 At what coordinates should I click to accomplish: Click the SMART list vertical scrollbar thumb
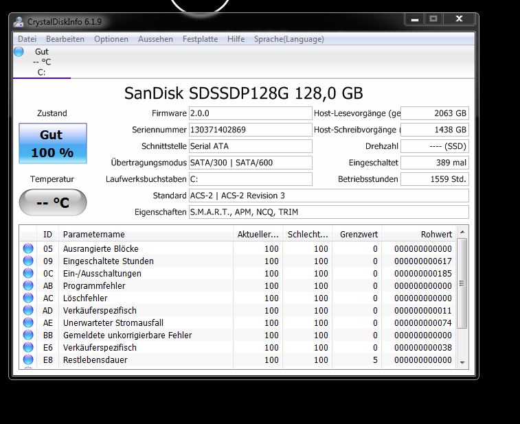pyautogui.click(x=462, y=283)
